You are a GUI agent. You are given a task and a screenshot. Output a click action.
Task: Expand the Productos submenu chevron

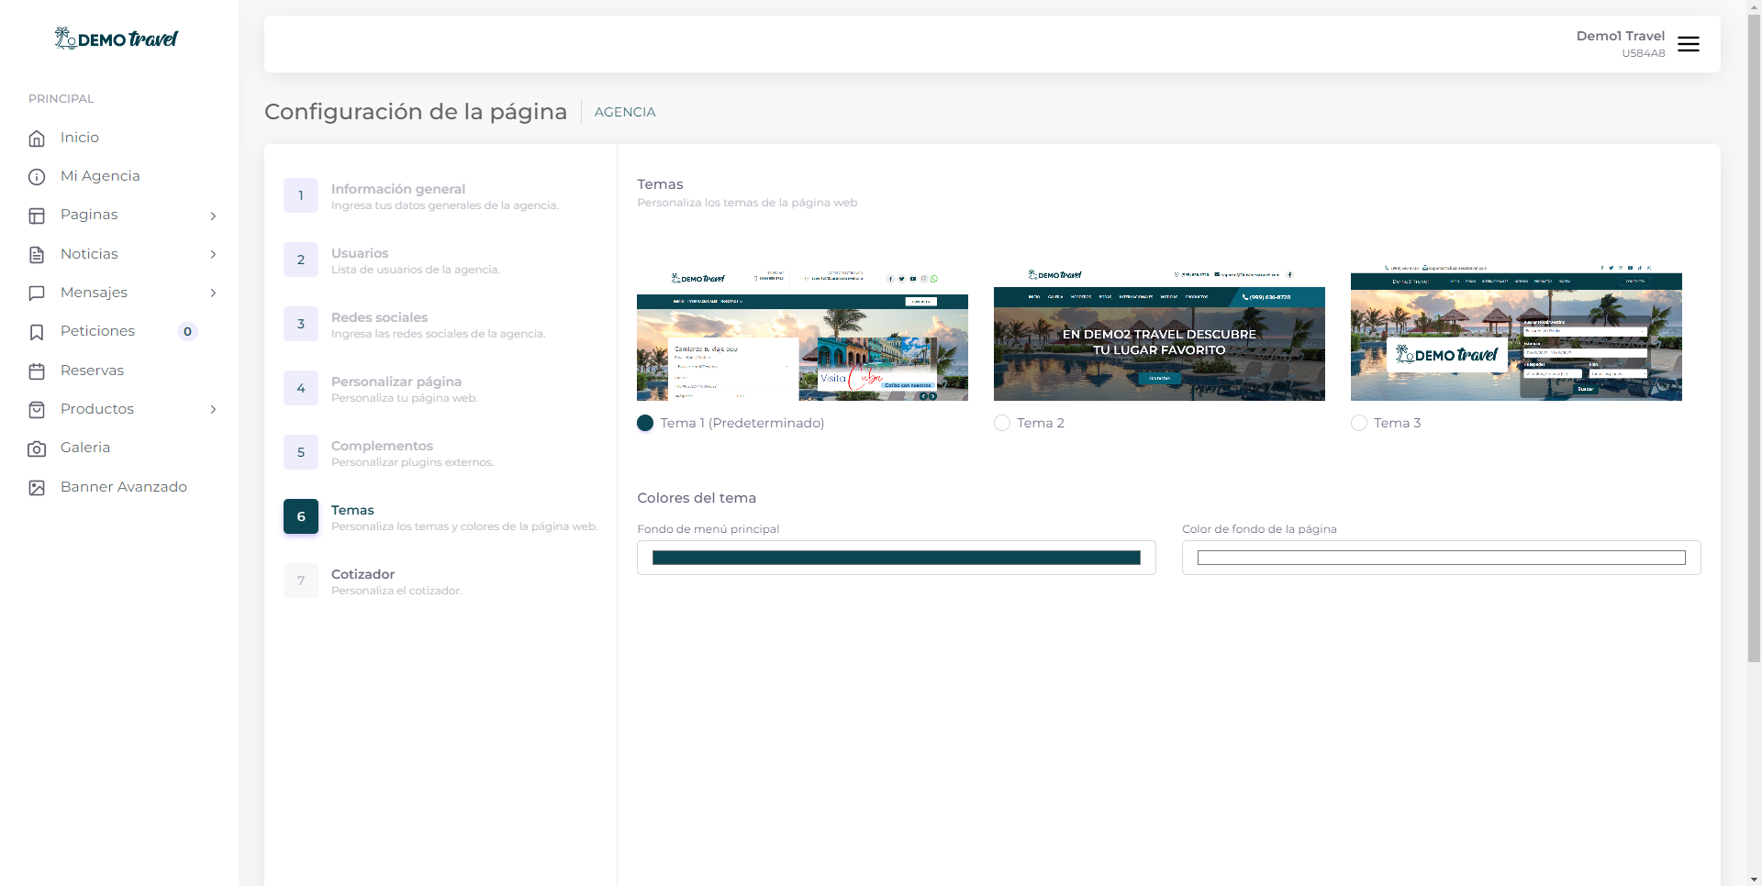pyautogui.click(x=213, y=409)
